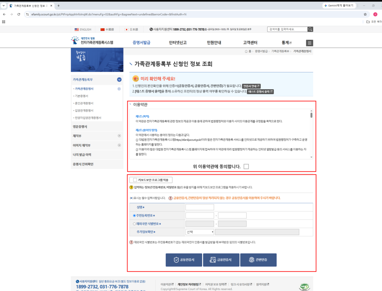Click the court site logo
The width and height of the screenshot is (382, 291).
tap(92, 40)
